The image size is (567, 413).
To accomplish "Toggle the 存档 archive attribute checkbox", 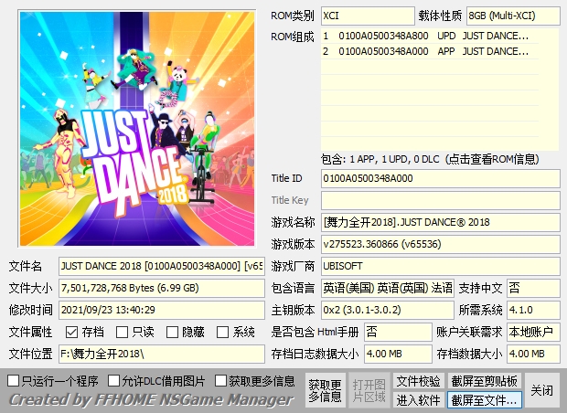I will pos(71,333).
